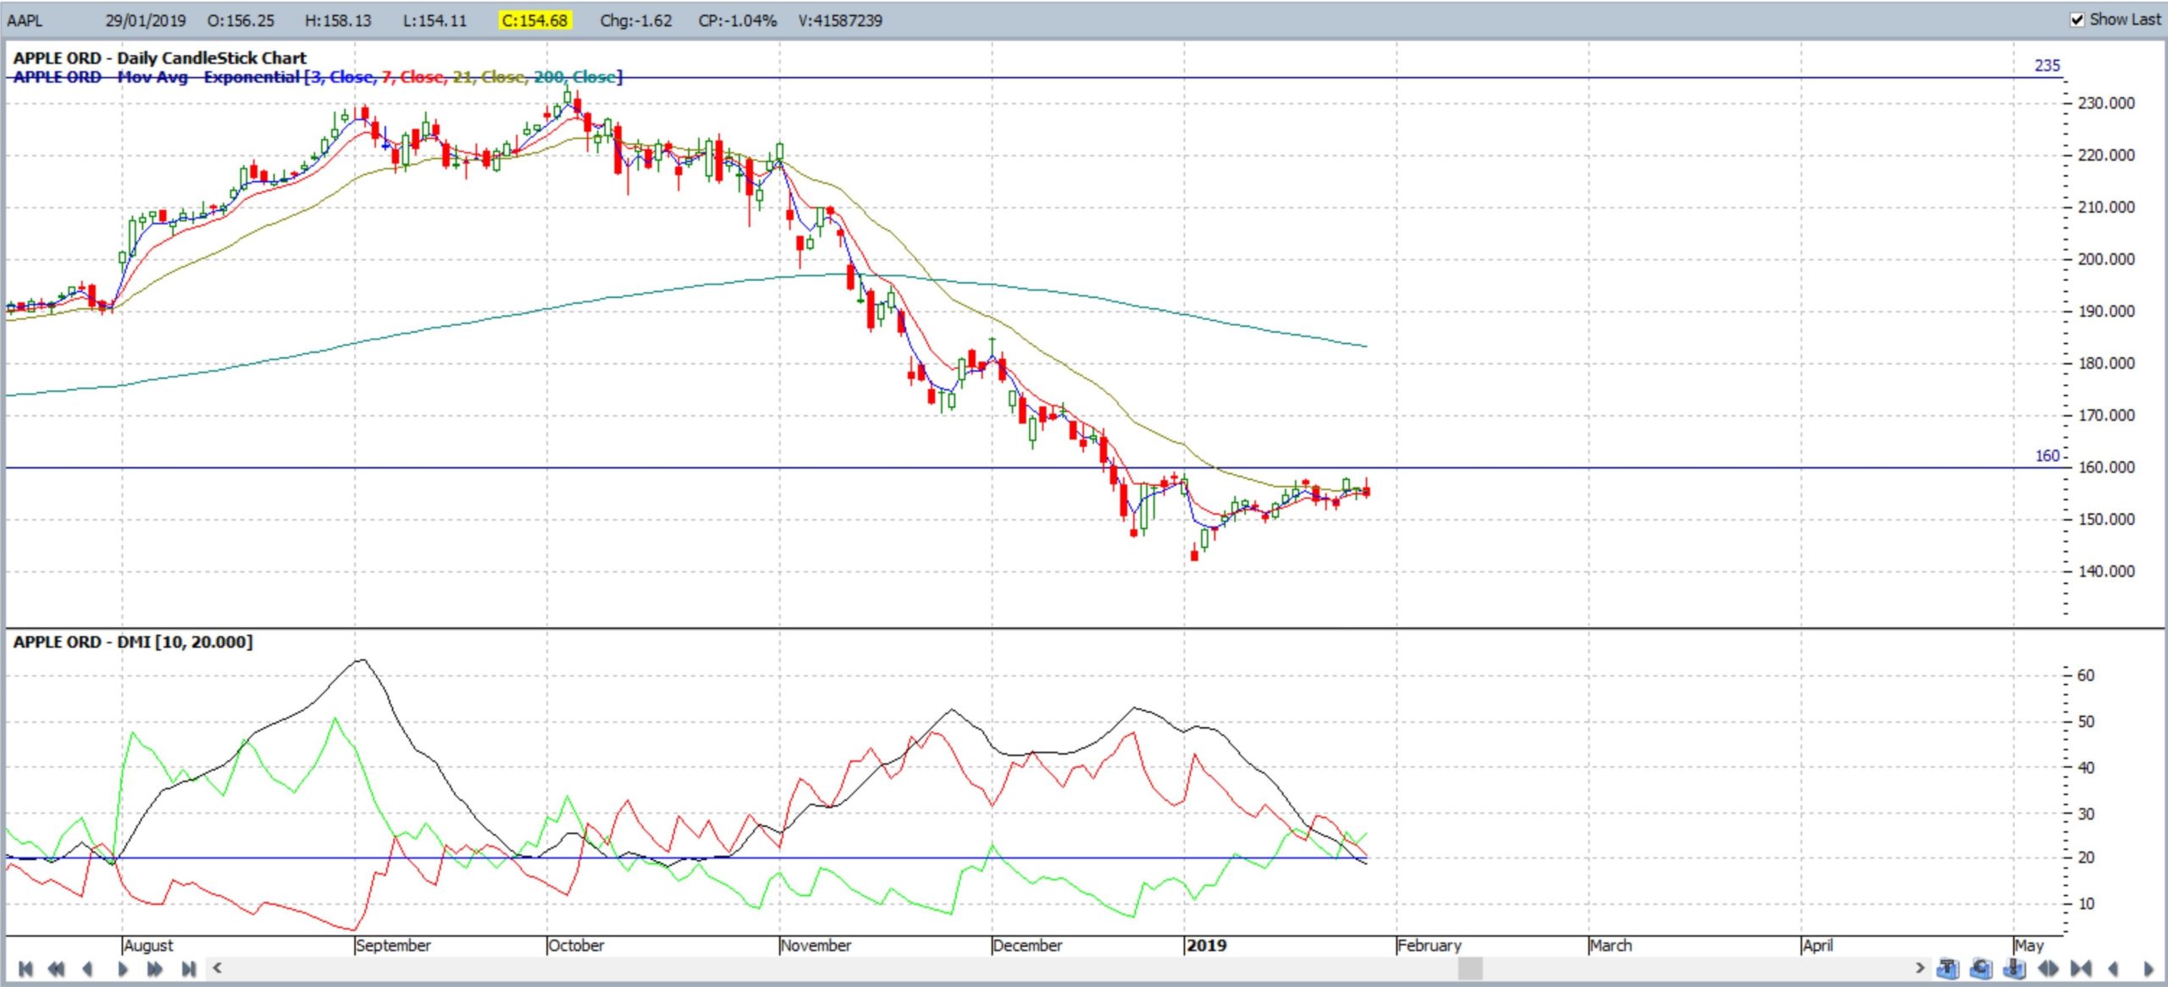This screenshot has width=2168, height=987.
Task: Click the percent change CP:-1.04%
Action: point(737,20)
